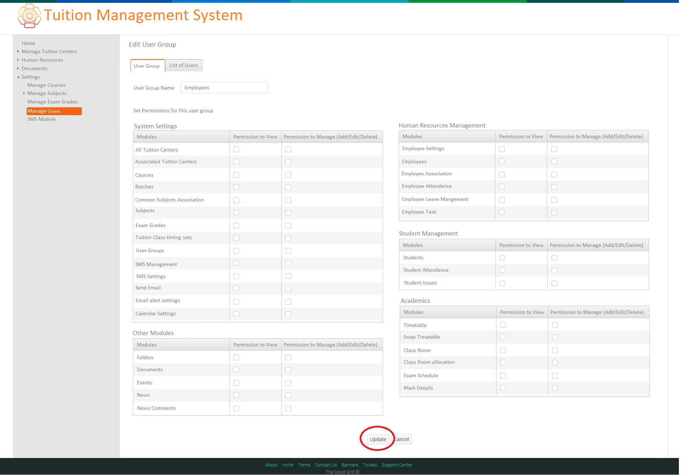
Task: Click the Update button
Action: 378,440
